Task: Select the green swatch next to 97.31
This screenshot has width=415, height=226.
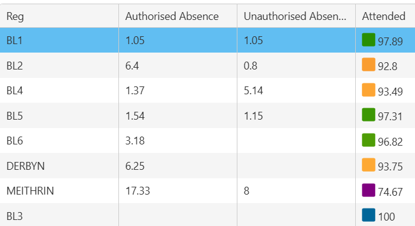Action: 368,115
